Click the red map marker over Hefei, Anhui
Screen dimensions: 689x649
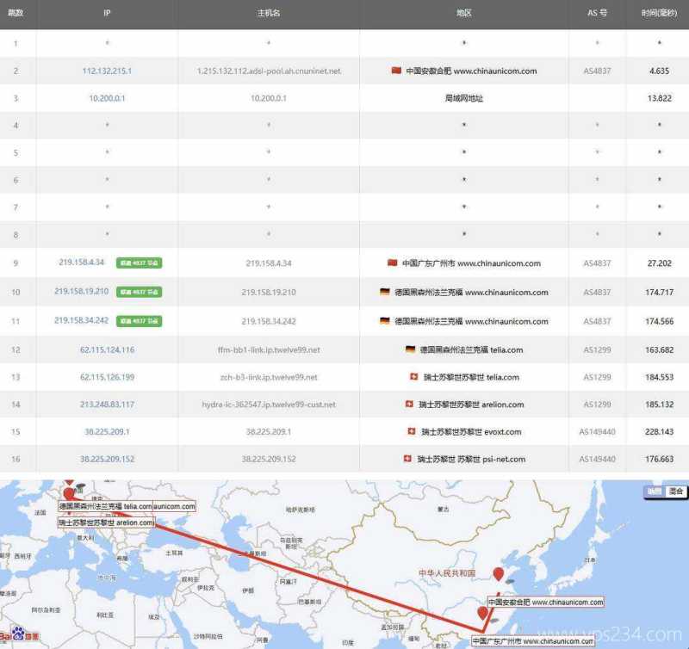coord(498,574)
